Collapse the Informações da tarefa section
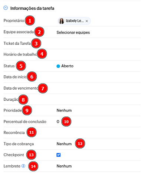141x175 pixels. (6, 8)
